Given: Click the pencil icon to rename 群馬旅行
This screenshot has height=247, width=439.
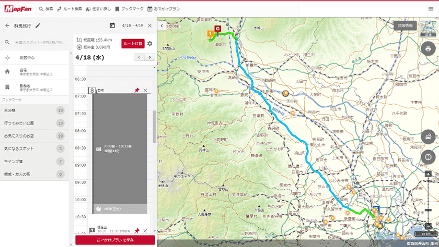Looking at the screenshot, I should (38, 26).
